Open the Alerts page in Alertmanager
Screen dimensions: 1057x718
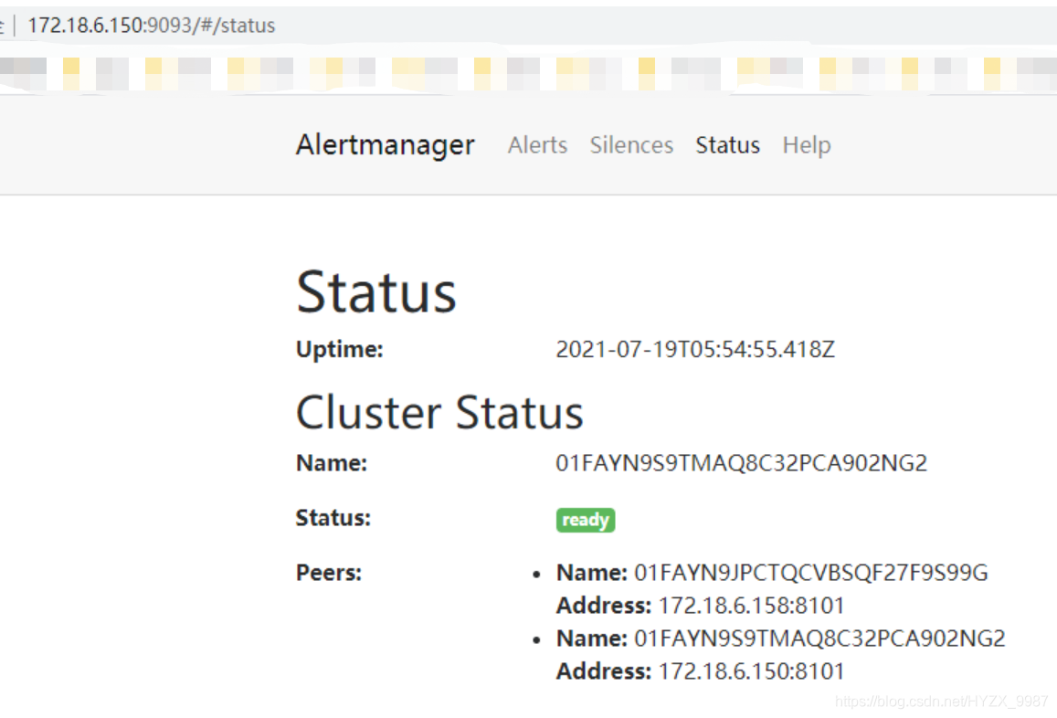[x=537, y=144]
